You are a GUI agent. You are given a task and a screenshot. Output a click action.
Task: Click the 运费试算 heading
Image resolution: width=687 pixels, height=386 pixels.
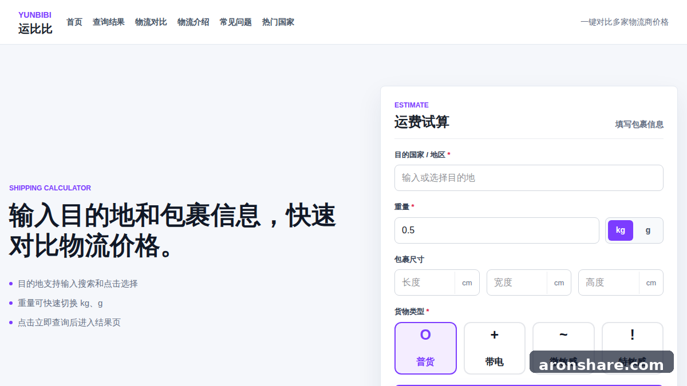[x=422, y=122]
